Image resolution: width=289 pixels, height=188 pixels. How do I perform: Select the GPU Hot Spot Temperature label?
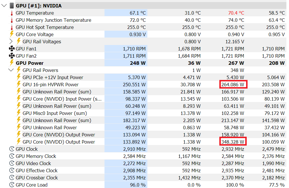point(45,27)
